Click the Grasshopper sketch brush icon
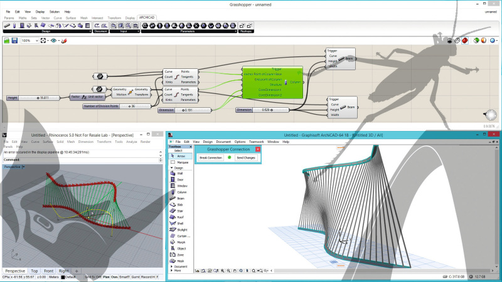Viewport: 502px width, 282px height. coord(64,41)
